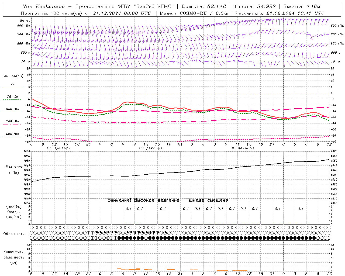The height and width of the screenshot is (276, 345).
Task: Click the 'Осадки' precipitation label
Action: 14,212
